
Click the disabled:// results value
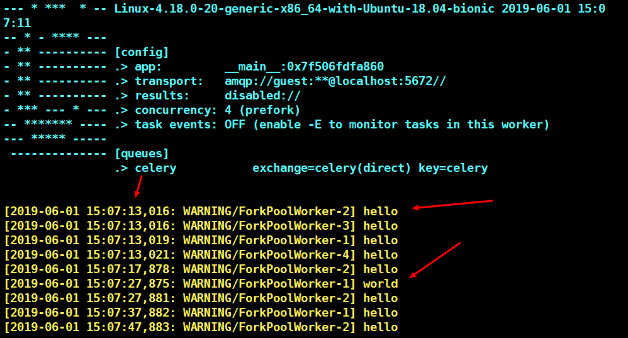coord(262,96)
